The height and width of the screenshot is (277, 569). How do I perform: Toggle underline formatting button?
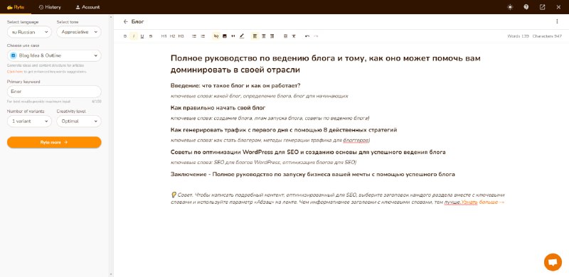coord(142,36)
